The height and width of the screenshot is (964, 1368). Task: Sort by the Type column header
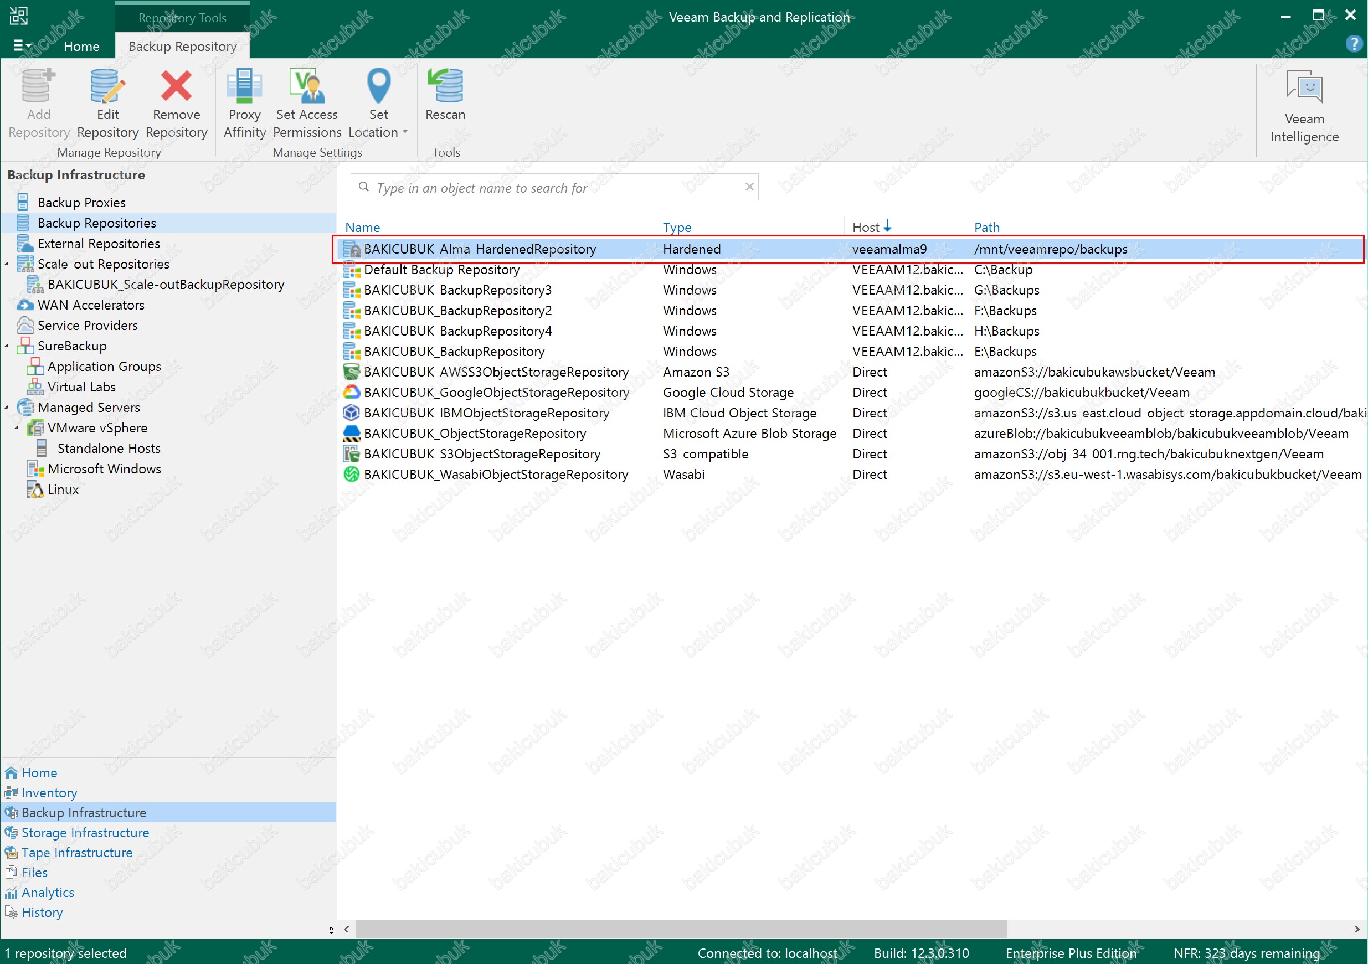tap(677, 227)
